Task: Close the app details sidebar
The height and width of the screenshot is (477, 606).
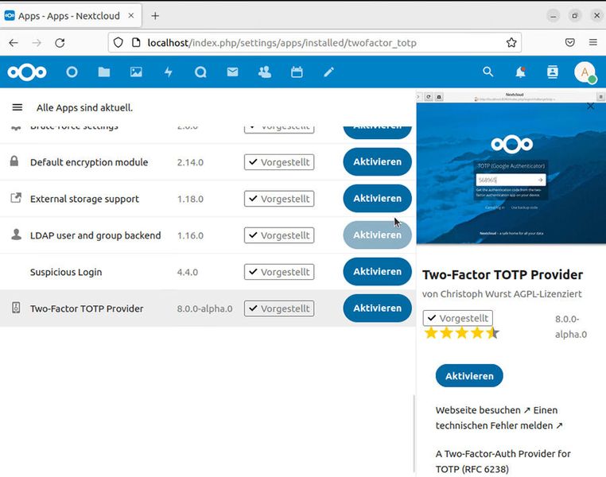Action: point(591,106)
